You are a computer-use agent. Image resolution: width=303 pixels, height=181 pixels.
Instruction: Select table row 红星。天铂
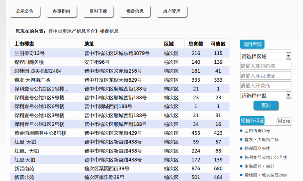(x=120, y=151)
